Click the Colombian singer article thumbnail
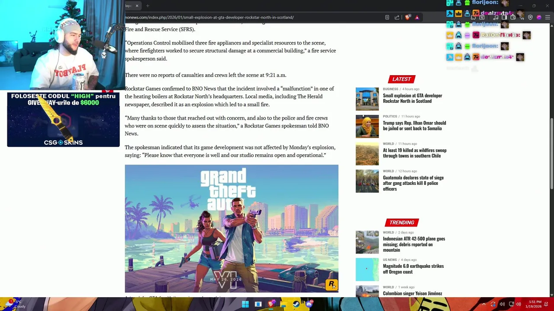Screen dimensions: 554x311 pyautogui.click(x=367, y=292)
